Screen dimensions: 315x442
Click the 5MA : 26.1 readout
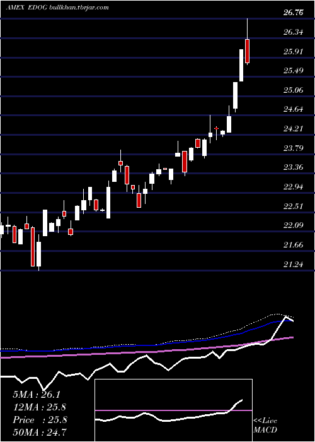[x=37, y=395]
